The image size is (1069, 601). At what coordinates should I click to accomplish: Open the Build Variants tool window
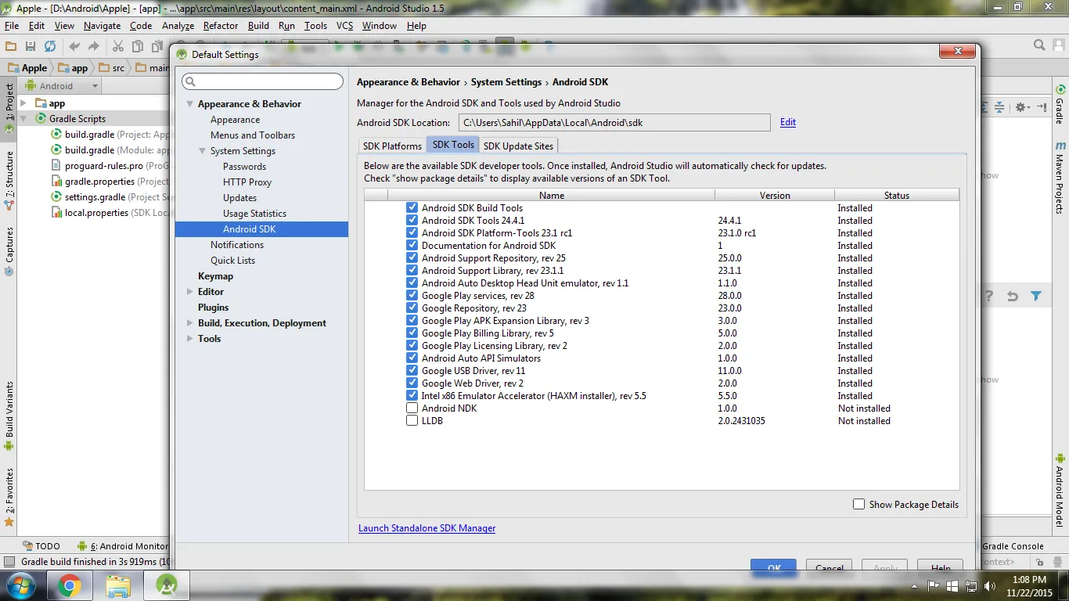click(x=9, y=416)
